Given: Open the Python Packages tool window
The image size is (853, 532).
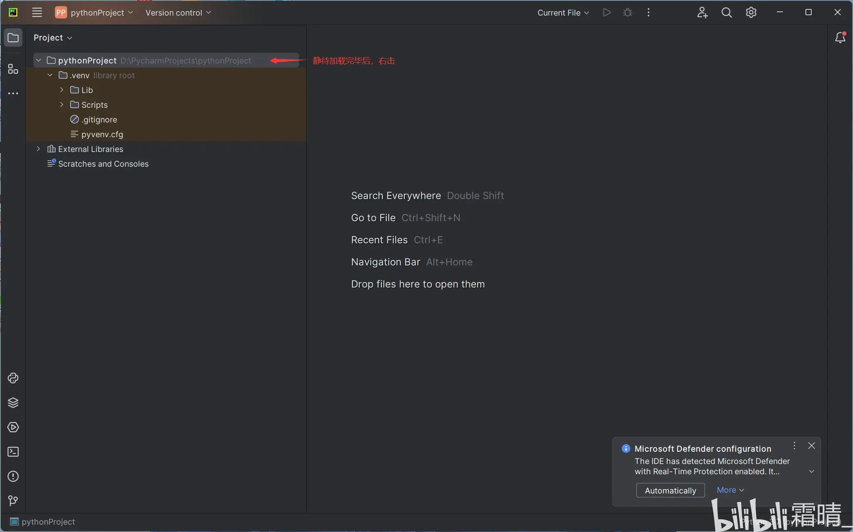Looking at the screenshot, I should pos(13,403).
